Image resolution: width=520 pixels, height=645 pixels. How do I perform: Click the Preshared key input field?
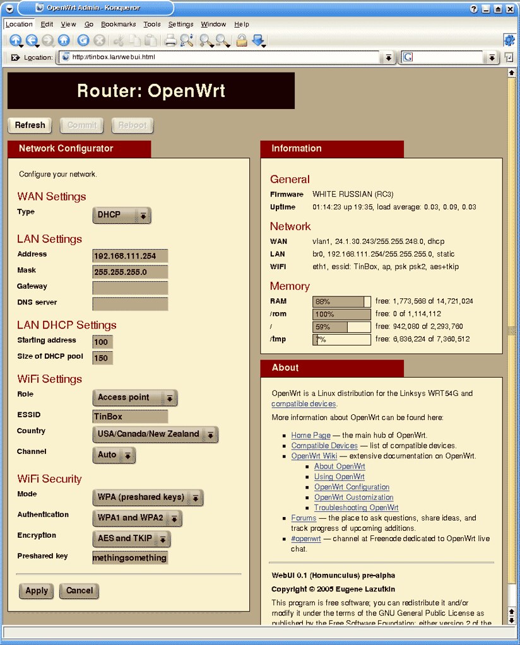(x=130, y=558)
